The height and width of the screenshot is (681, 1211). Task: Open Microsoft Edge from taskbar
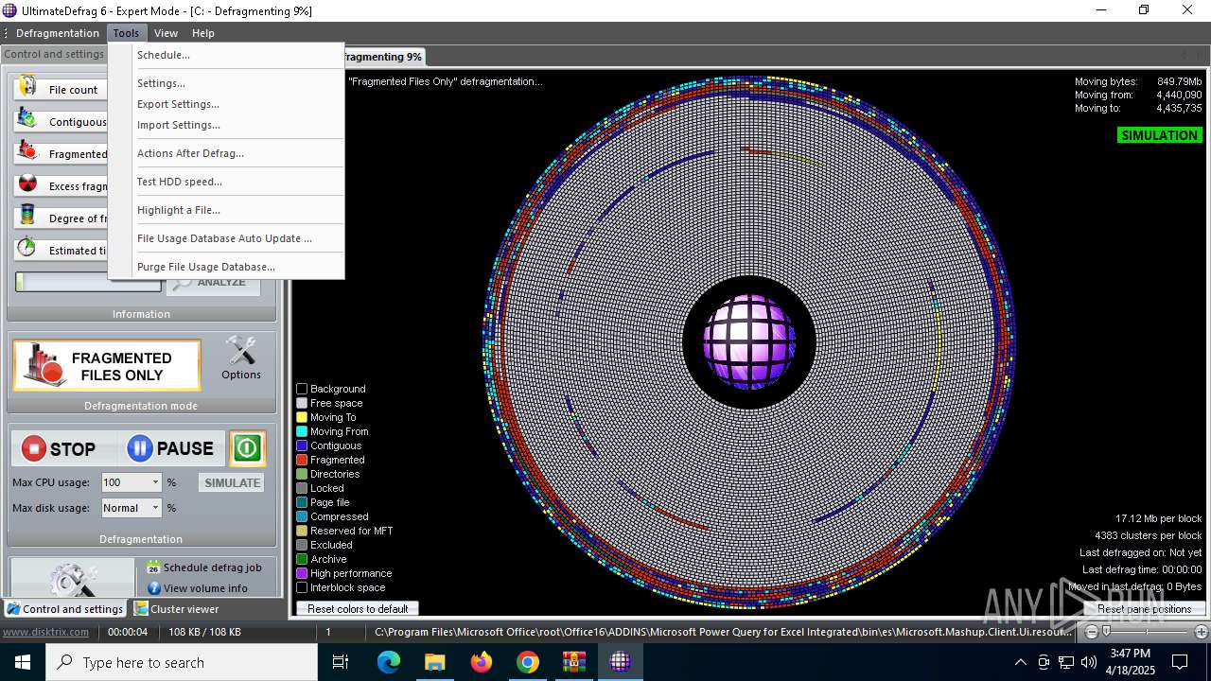[389, 662]
